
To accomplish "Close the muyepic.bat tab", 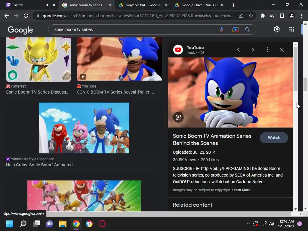I will point(166,5).
